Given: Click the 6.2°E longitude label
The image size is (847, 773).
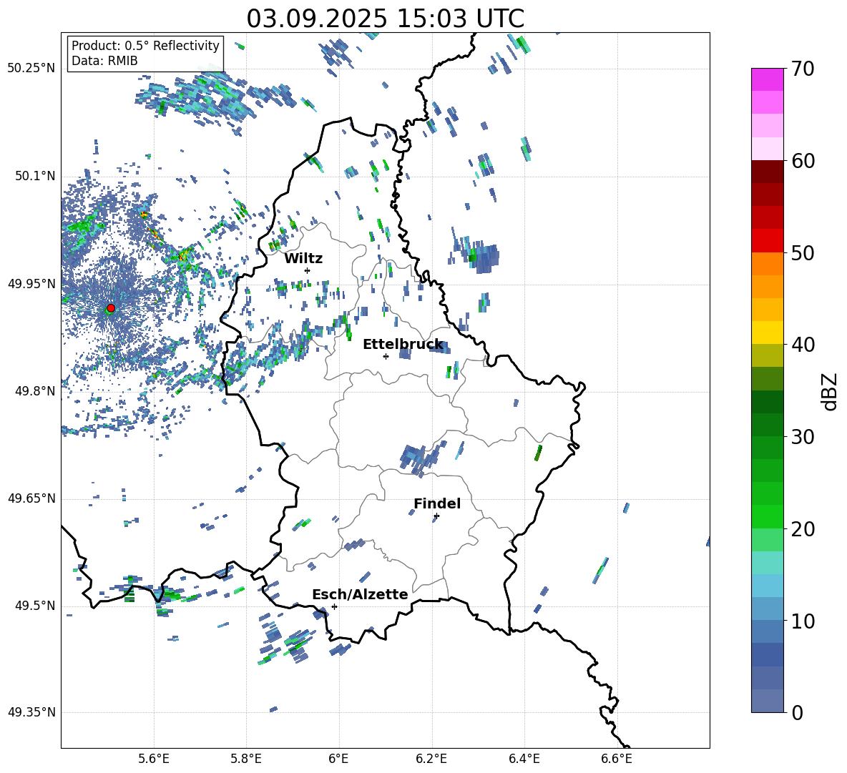Looking at the screenshot, I should 431,759.
